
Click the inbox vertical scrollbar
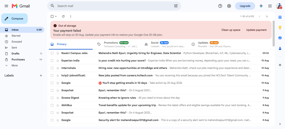[x=274, y=34]
